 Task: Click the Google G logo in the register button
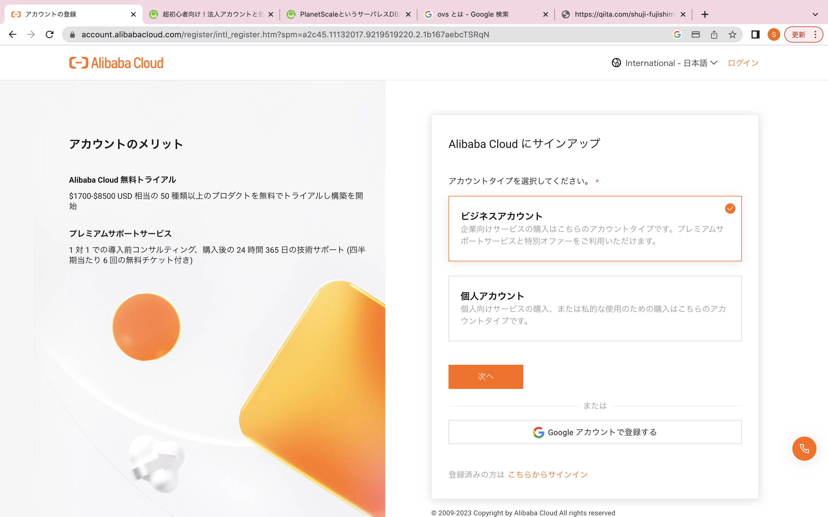click(x=538, y=432)
